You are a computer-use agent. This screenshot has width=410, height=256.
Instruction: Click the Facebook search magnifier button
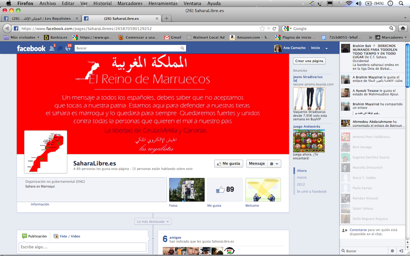183,48
